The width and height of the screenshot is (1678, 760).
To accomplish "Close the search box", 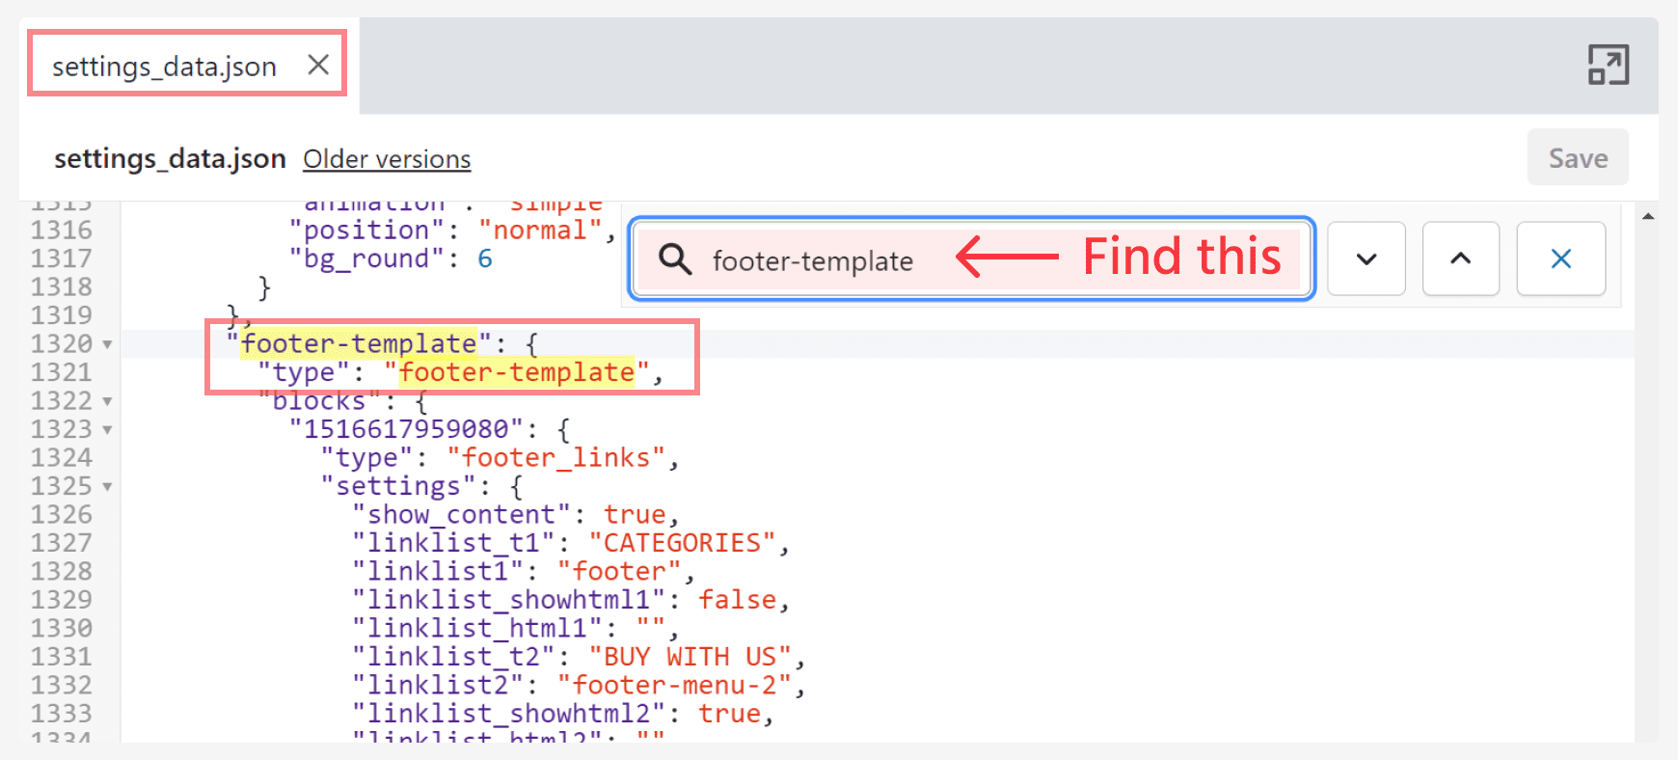I will 1560,258.
